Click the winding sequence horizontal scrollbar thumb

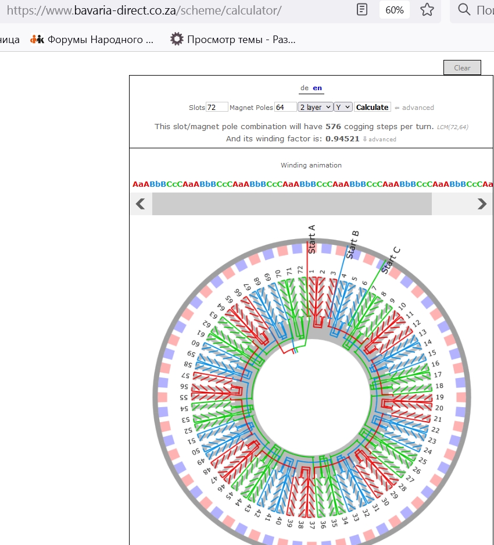click(x=292, y=204)
